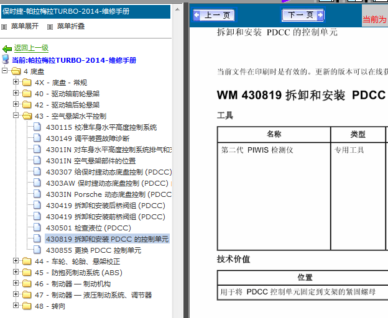Click the folder icon for 40 - 驱动轴前轮悬架

point(27,93)
